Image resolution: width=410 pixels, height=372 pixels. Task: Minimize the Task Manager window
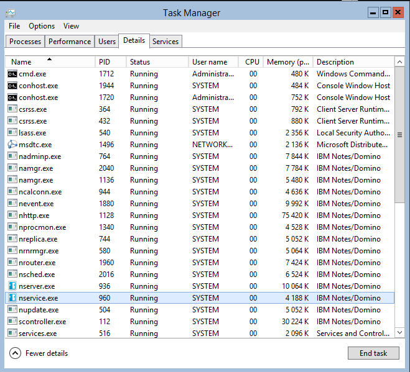(373, 12)
